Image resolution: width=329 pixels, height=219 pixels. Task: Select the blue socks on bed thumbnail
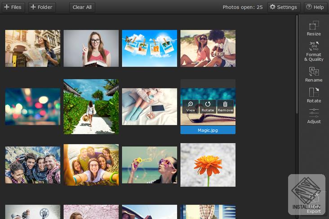[149, 107]
